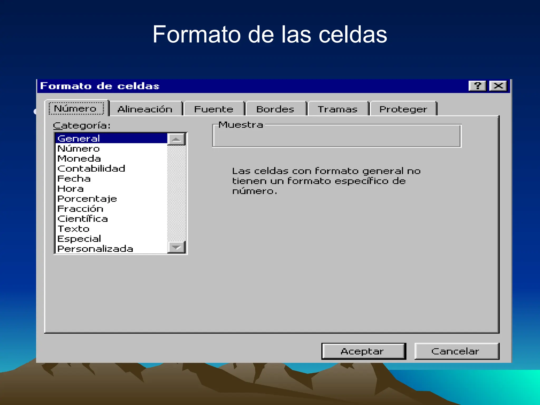
Task: Pick the Contabilidad category
Action: point(112,168)
